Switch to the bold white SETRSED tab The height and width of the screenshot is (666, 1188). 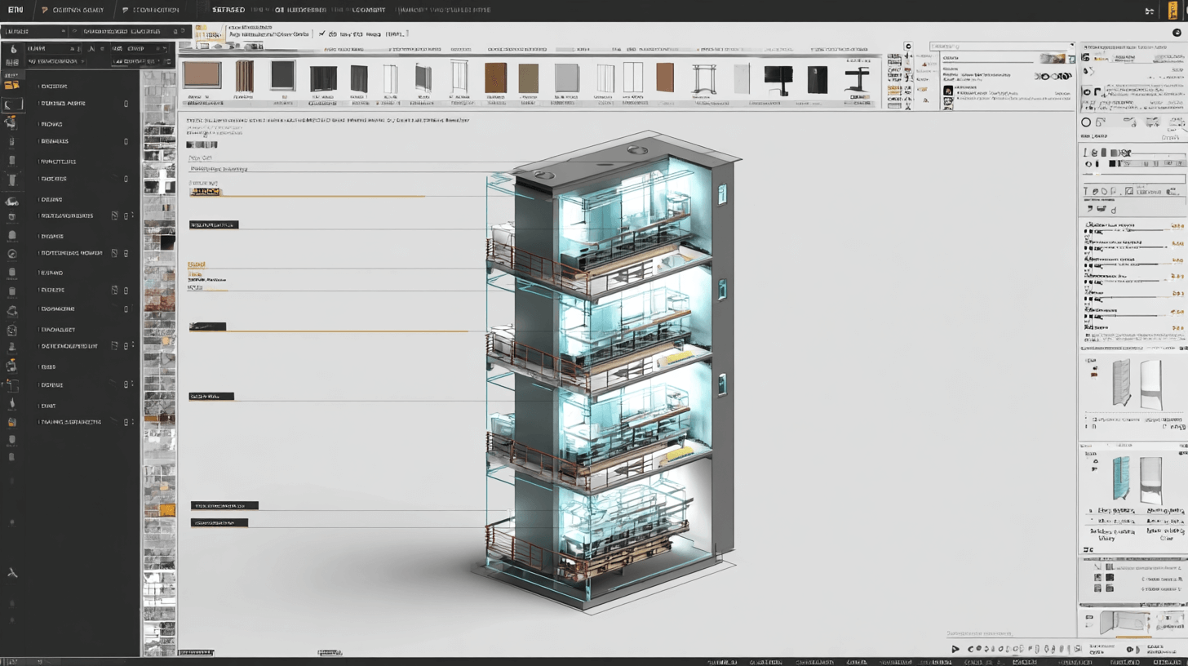pos(228,11)
